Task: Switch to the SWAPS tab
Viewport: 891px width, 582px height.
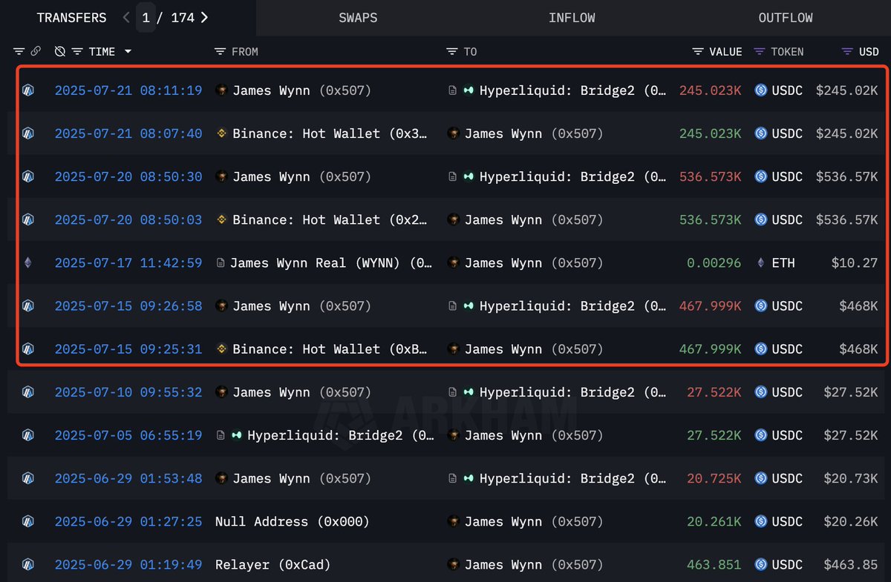Action: click(358, 18)
